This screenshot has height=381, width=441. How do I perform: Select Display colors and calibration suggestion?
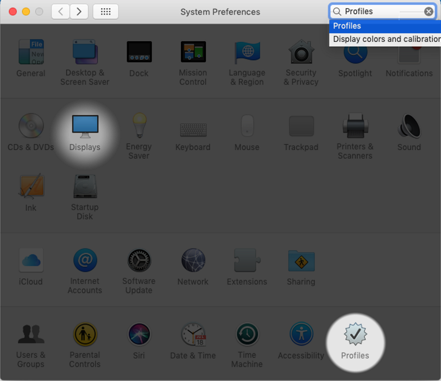click(385, 39)
